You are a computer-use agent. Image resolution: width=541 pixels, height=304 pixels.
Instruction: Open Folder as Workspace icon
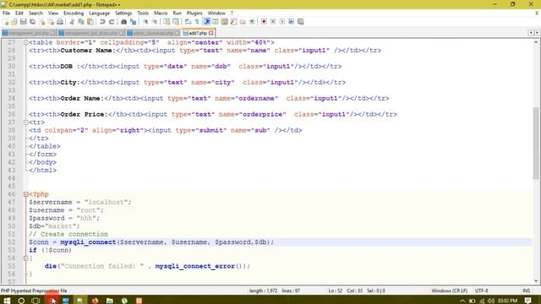(x=243, y=22)
